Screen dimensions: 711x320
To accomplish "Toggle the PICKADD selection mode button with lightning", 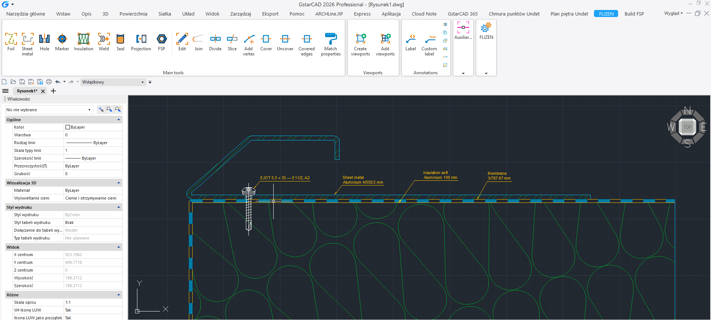I will coord(118,109).
